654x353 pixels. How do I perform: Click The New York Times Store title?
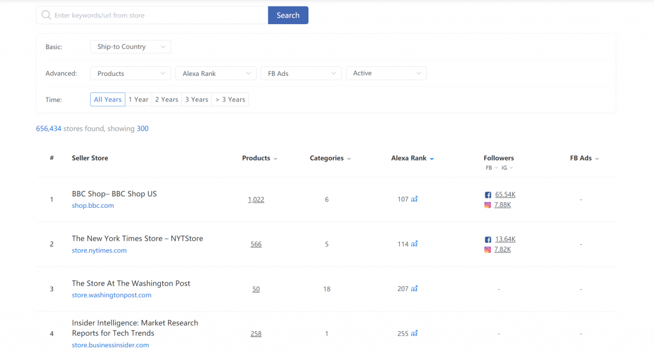pos(137,238)
